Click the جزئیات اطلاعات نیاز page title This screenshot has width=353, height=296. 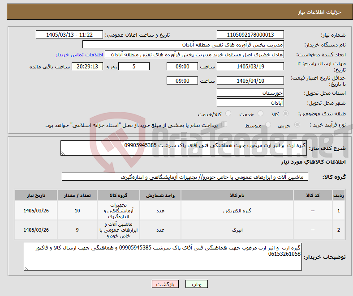(x=320, y=12)
